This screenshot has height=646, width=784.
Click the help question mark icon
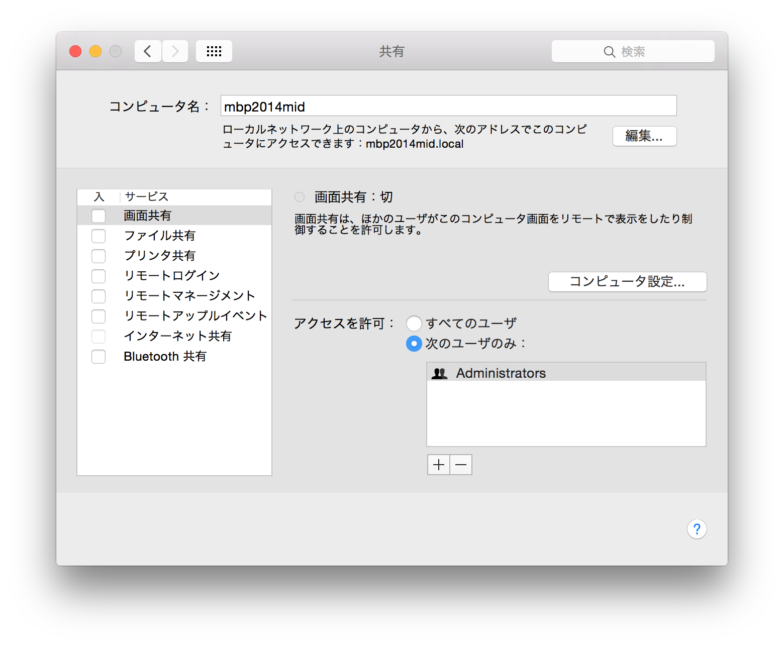(697, 529)
